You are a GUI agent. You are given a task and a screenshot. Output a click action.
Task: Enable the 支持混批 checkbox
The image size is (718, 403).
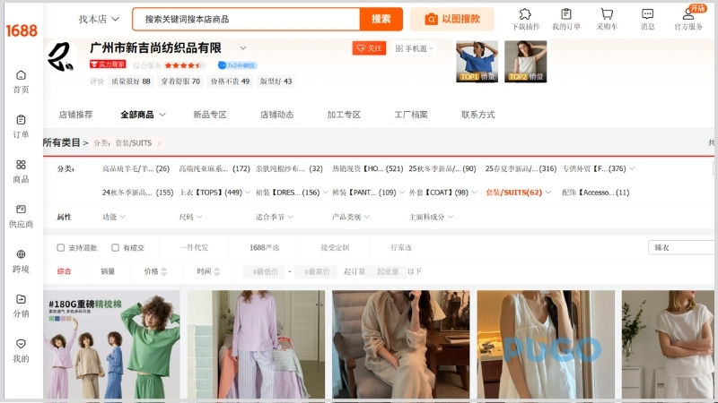[61, 247]
